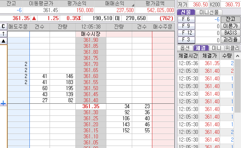This screenshot has height=148, width=241.
Task: Open the 옵션 tab
Action: pos(185,48)
